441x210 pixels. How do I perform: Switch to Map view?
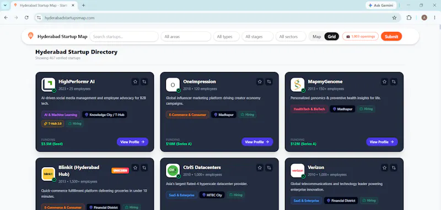(316, 36)
